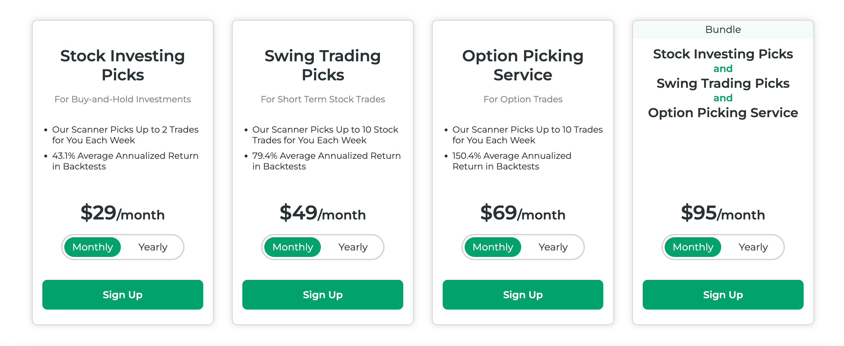Sign Up for Stock Investing Picks
Image resolution: width=844 pixels, height=346 pixels.
(x=122, y=295)
